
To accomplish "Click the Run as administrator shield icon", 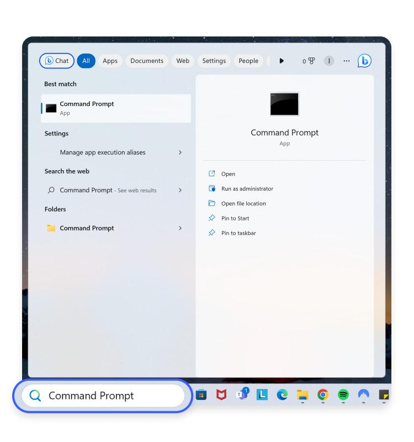I will coord(212,188).
